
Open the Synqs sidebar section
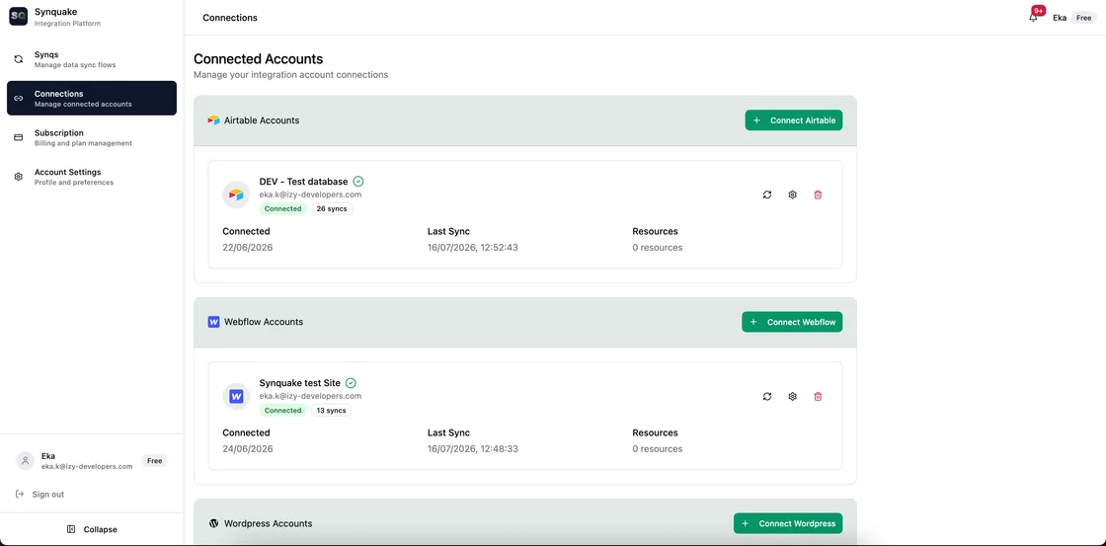(x=92, y=59)
